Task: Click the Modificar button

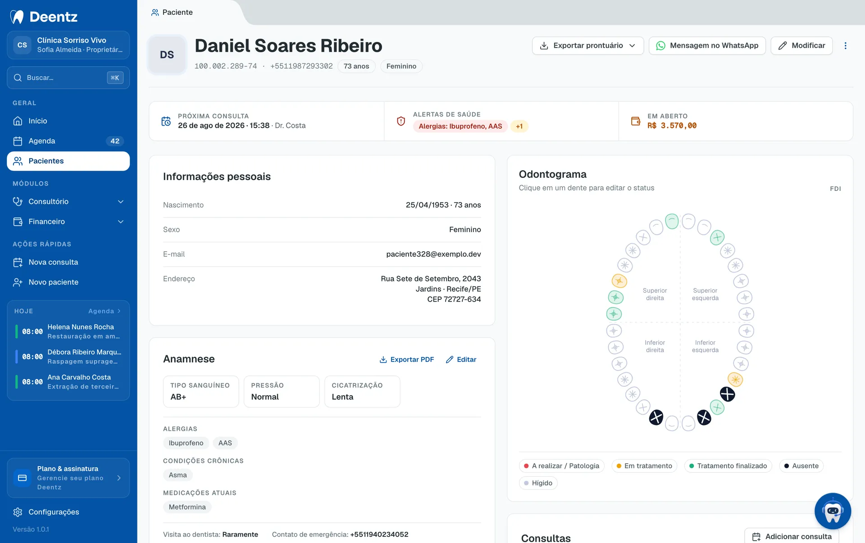Action: (x=801, y=45)
